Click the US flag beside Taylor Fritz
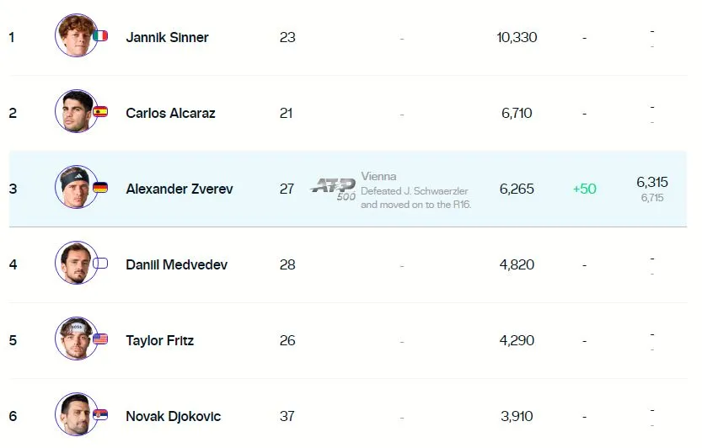The height and width of the screenshot is (448, 702). coord(100,339)
